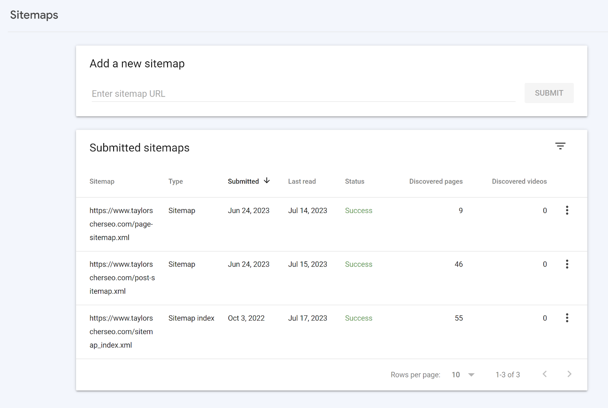
Task: Open more options for sitemap_index.xml row
Action: click(567, 318)
